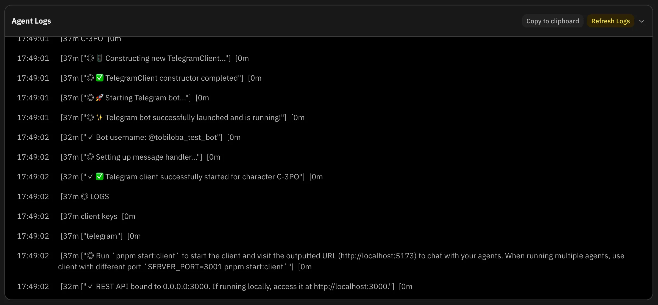The image size is (658, 305).
Task: Click the green check emoji on Telegram client started line
Action: 99,177
